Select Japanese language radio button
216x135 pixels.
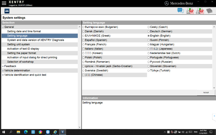tap(148, 49)
